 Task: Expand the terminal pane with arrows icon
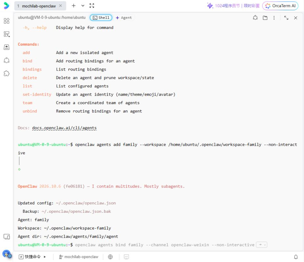click(x=286, y=18)
